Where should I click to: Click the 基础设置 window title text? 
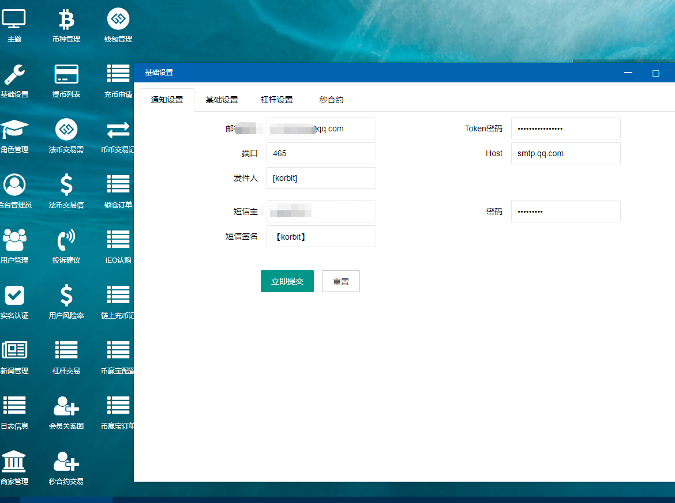point(159,72)
